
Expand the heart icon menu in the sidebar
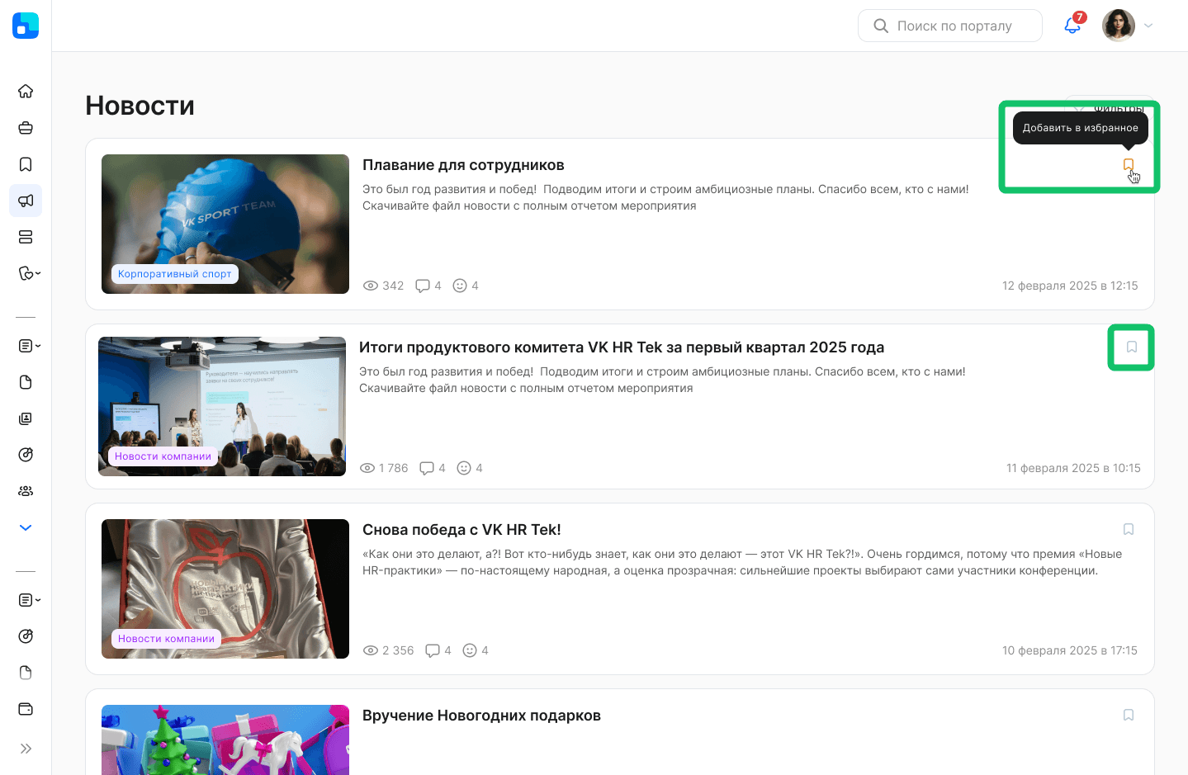pyautogui.click(x=29, y=273)
